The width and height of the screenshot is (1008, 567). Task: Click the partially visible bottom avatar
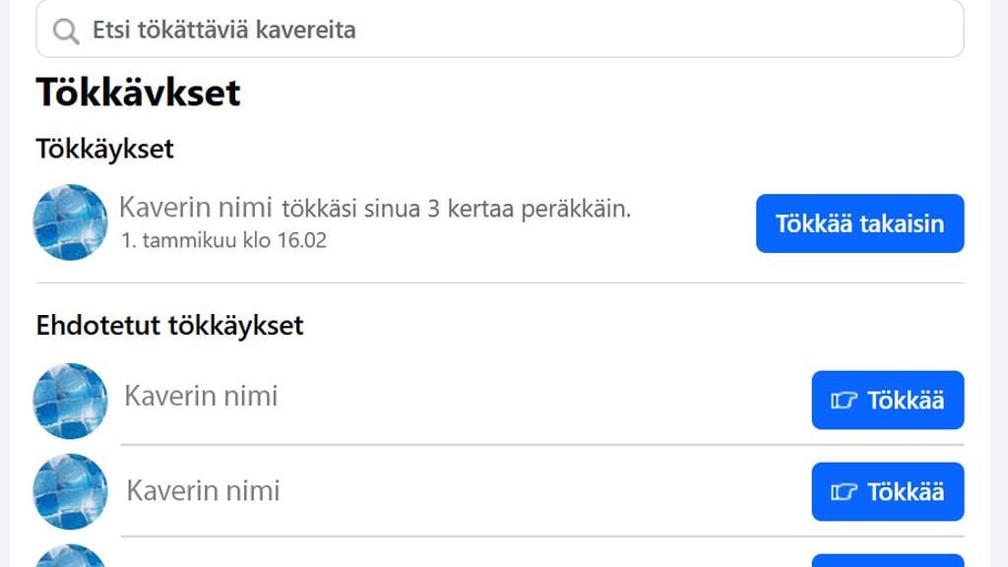(70, 559)
